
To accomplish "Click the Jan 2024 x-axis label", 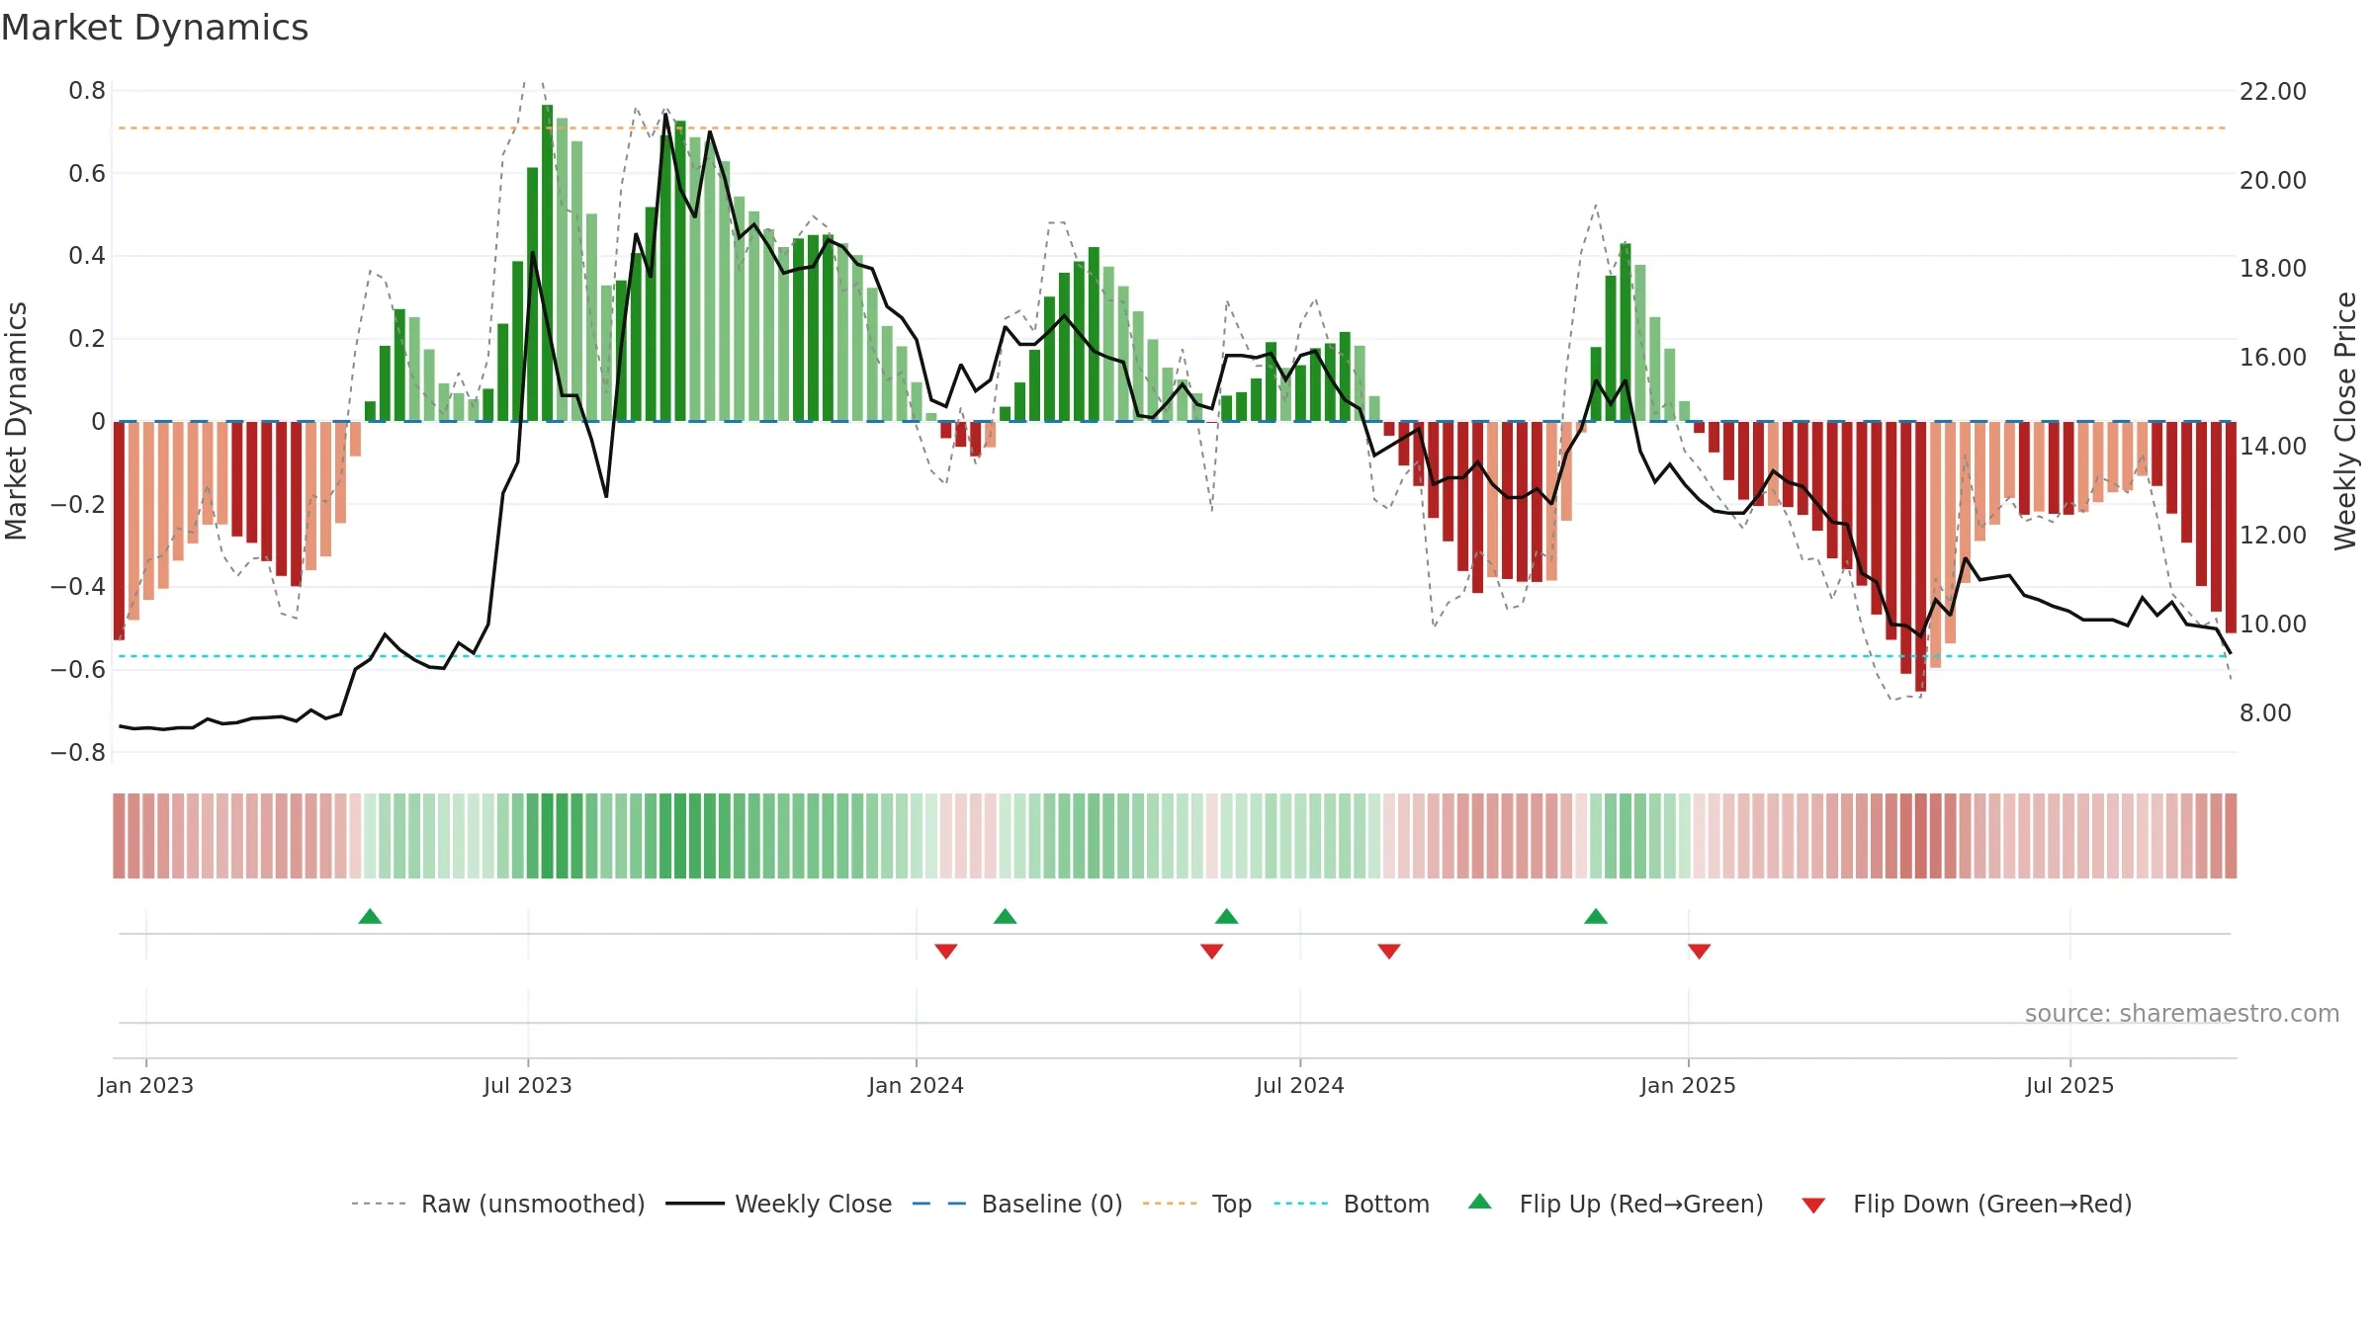I will point(917,1085).
